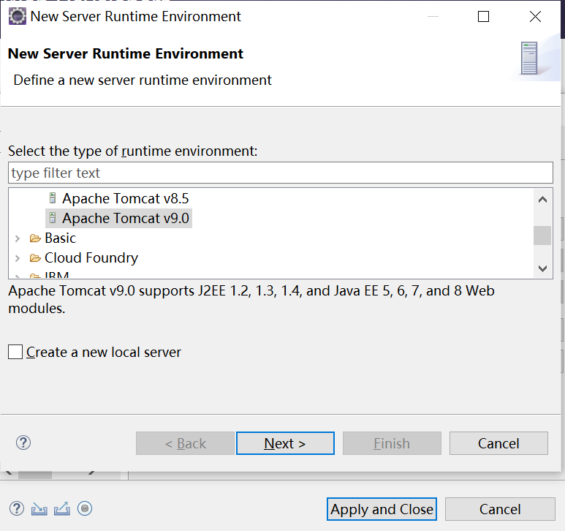Click the disabled < Back button
This screenshot has height=531, width=565.
185,443
